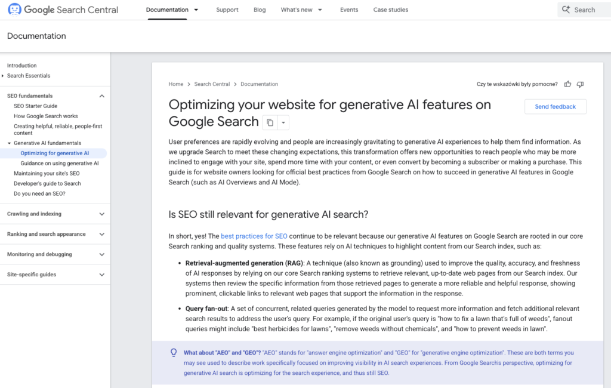The image size is (611, 388).
Task: Expand Ranking and search appearance section
Action: pos(101,235)
